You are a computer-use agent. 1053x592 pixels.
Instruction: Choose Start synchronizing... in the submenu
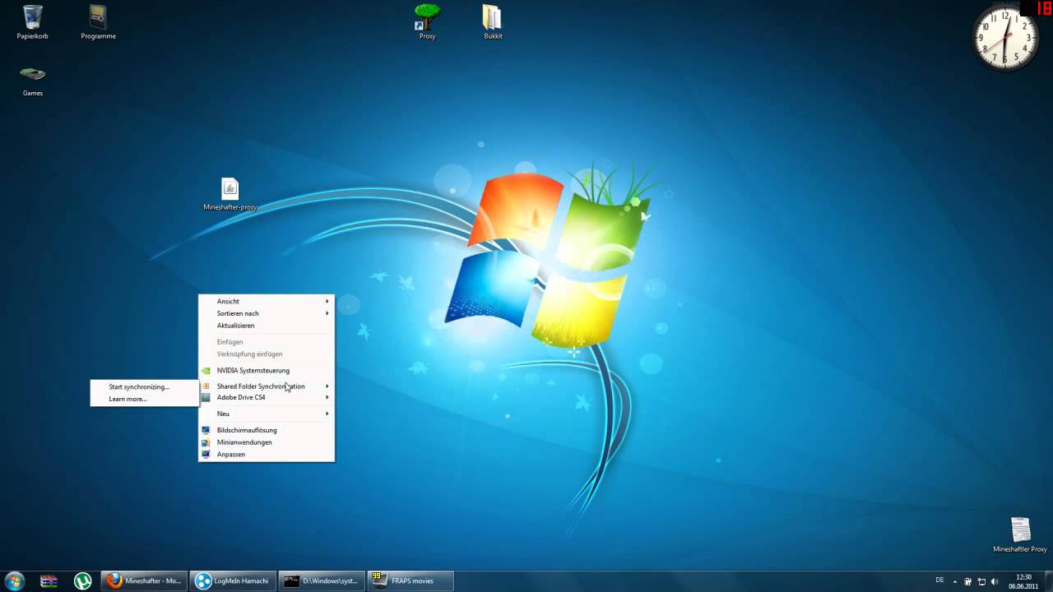point(145,386)
